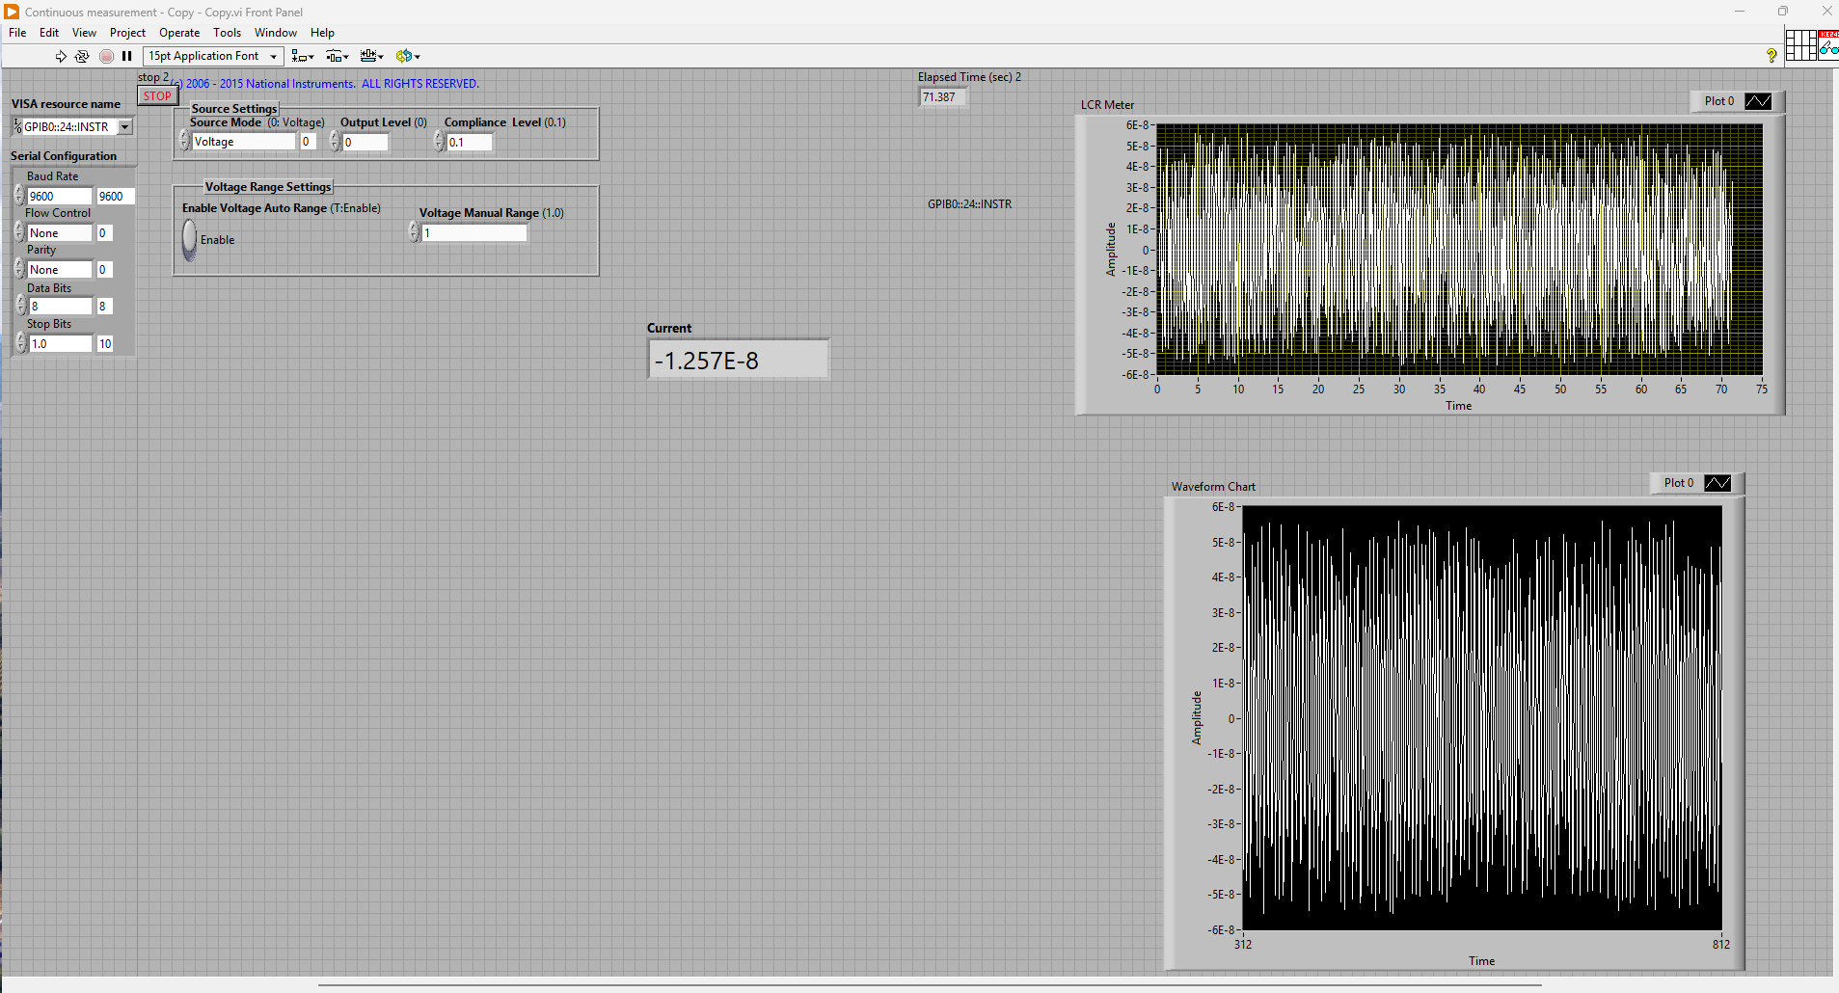Image resolution: width=1839 pixels, height=993 pixels.
Task: Click the Waveform Chart Plot 0 line sample
Action: pyautogui.click(x=1717, y=483)
